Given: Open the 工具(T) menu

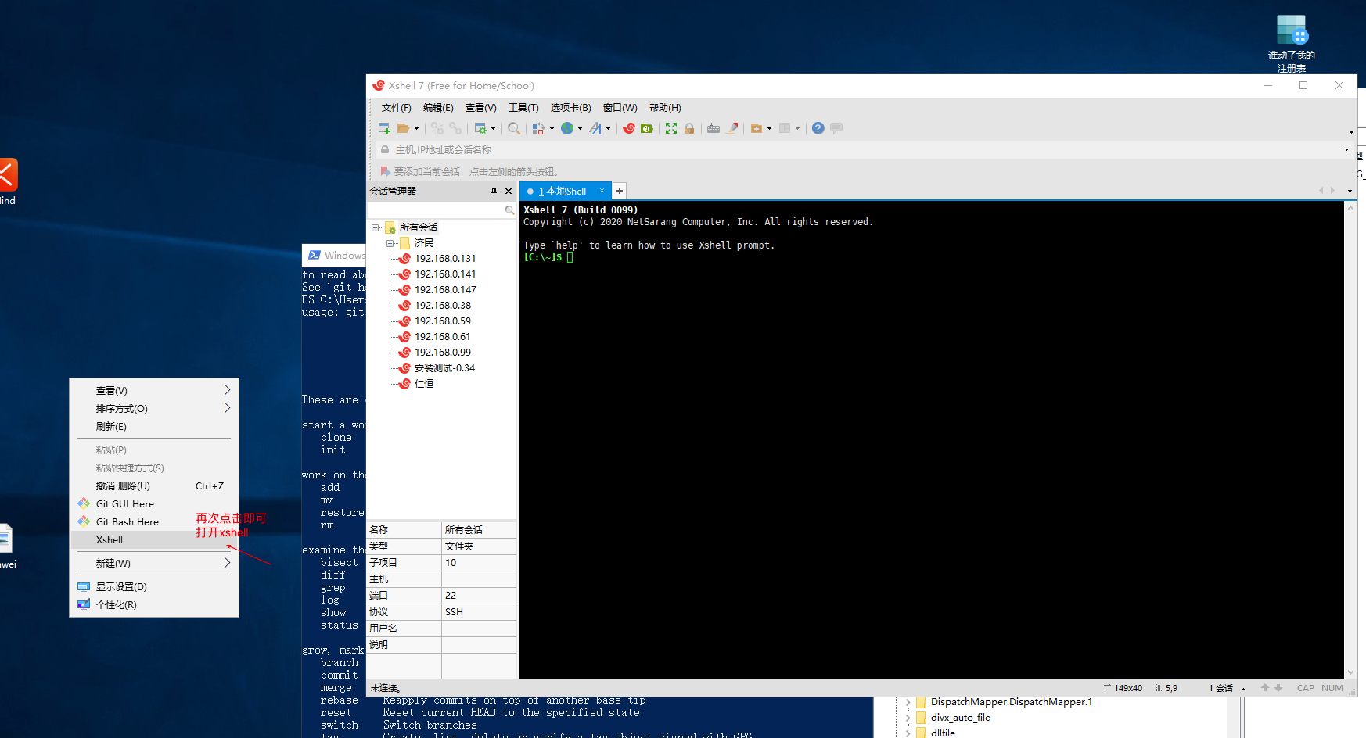Looking at the screenshot, I should (523, 108).
